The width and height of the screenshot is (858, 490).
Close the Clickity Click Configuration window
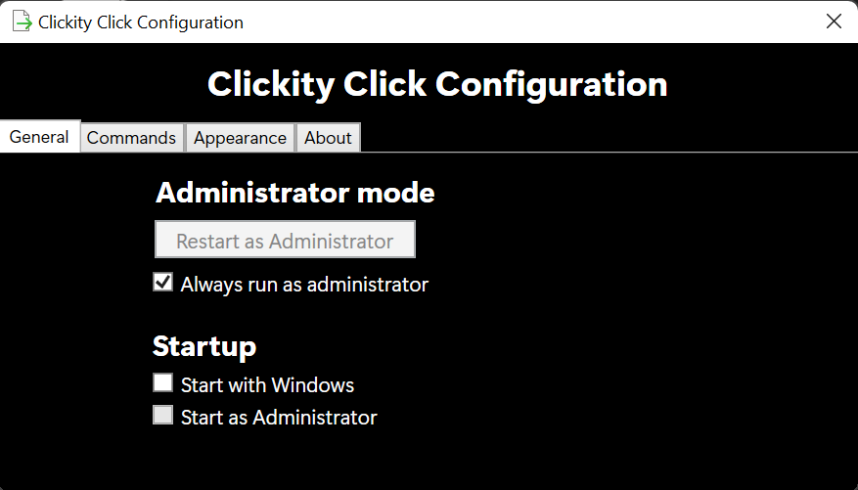tap(834, 22)
